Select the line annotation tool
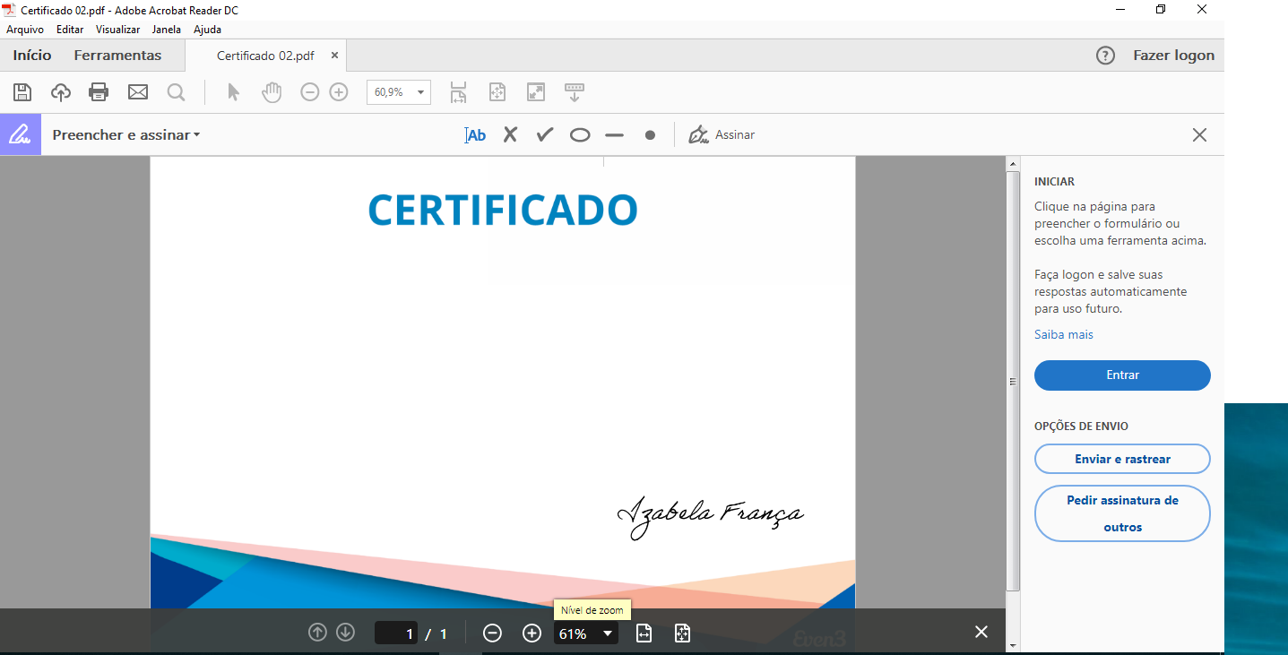1288x655 pixels. 614,135
